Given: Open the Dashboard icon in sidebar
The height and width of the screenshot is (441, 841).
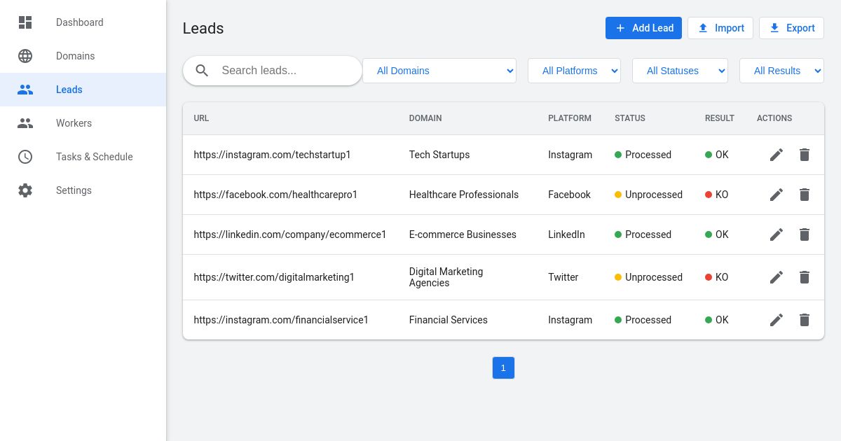Looking at the screenshot, I should [25, 22].
